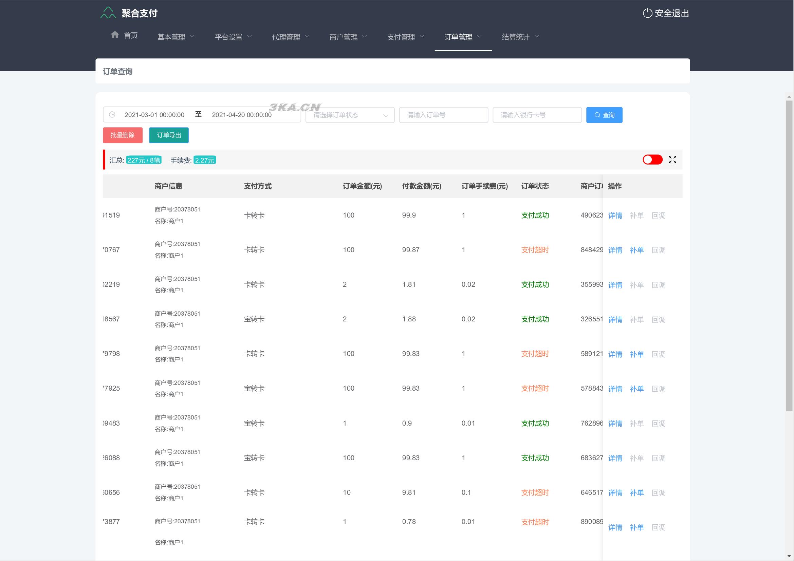794x561 pixels.
Task: Click the 聚合支付 logo icon
Action: pyautogui.click(x=108, y=13)
